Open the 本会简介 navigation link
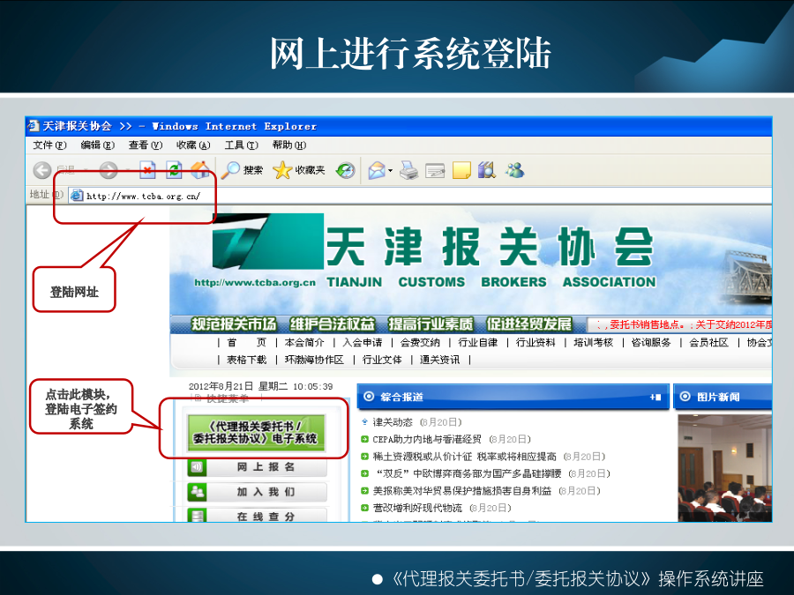The height and width of the screenshot is (595, 794). click(304, 343)
